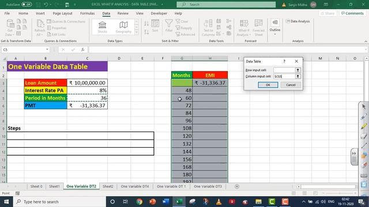Screen dimensions: 369x207
Task: Click Cancel in Data Table dialog
Action: [x=291, y=85]
